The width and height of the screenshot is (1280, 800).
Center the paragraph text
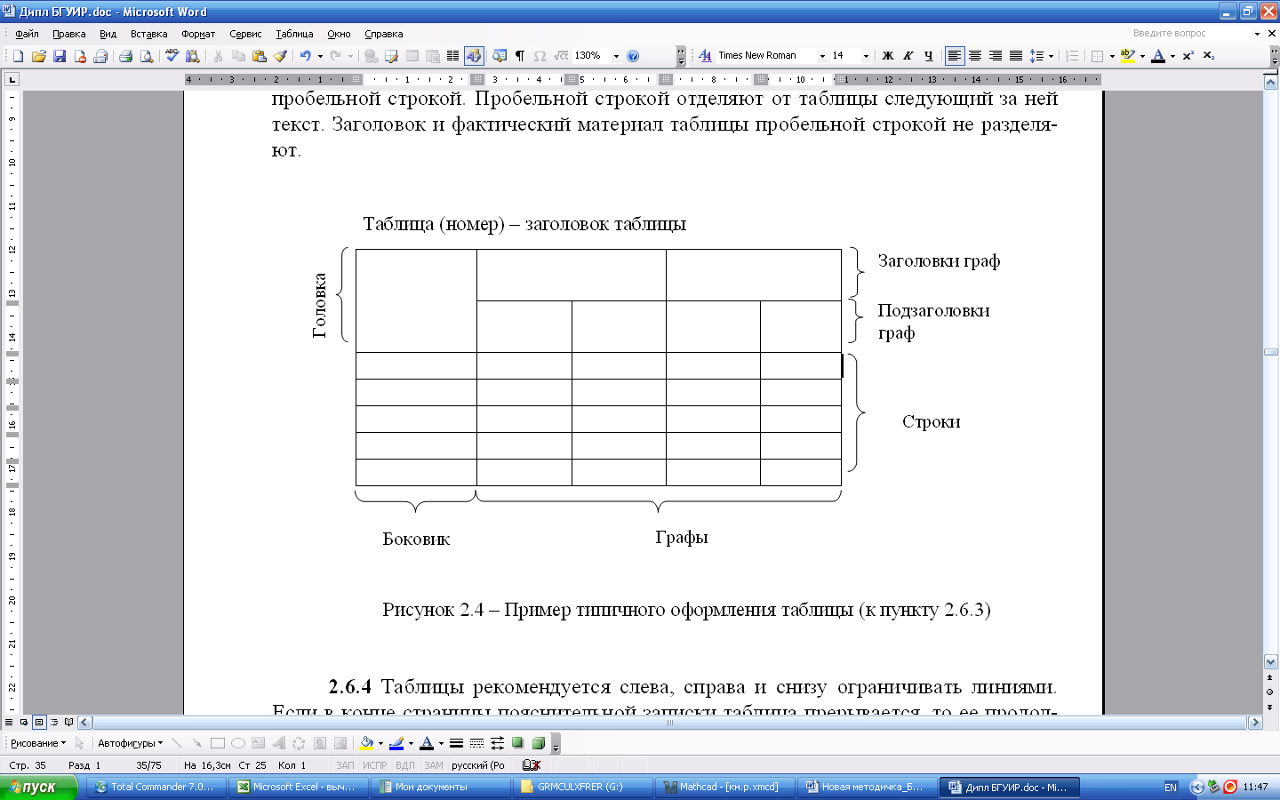point(975,56)
